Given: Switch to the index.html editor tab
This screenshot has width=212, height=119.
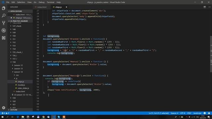Looking at the screenshot, I should pos(42,7).
